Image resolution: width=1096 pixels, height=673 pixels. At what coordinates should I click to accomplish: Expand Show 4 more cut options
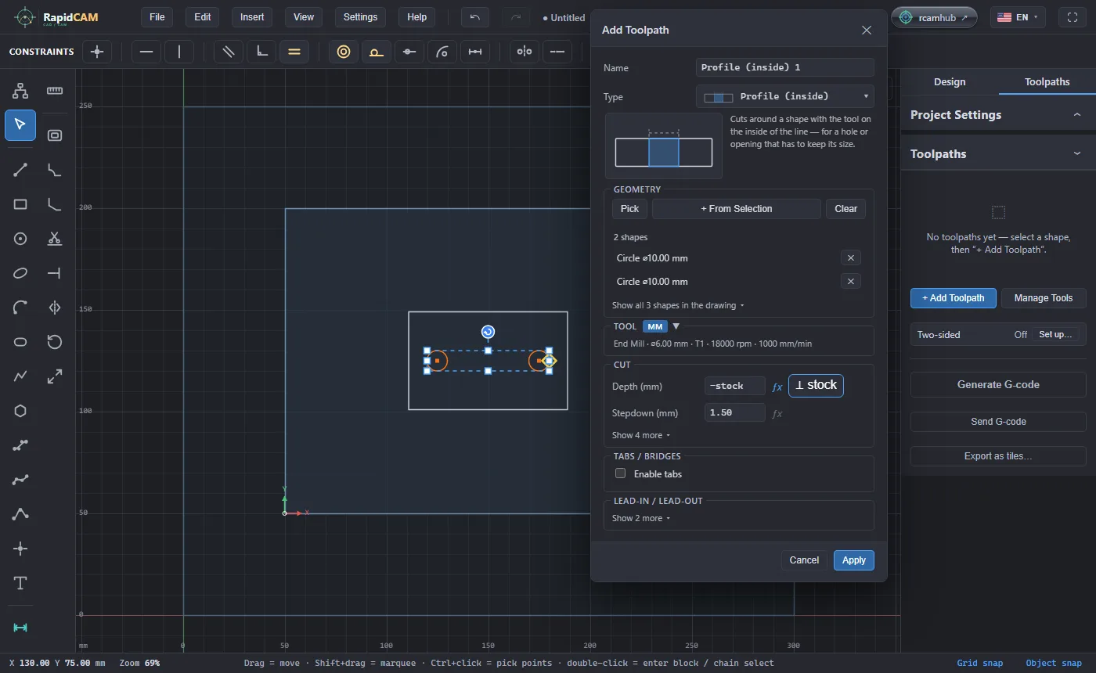[x=641, y=435]
